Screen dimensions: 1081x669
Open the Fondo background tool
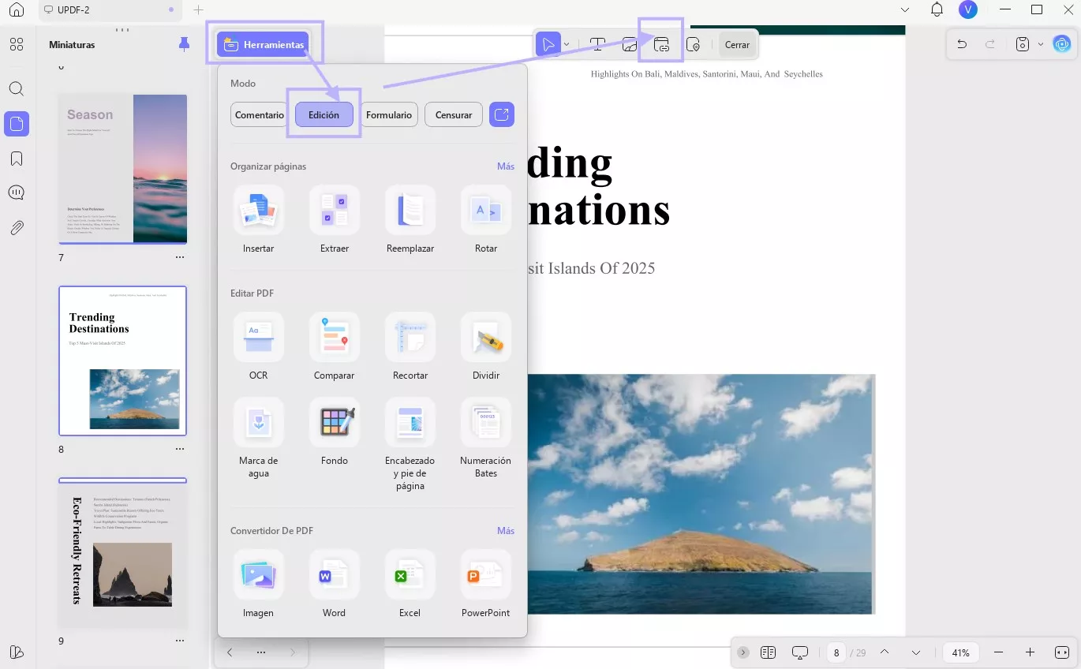335,432
